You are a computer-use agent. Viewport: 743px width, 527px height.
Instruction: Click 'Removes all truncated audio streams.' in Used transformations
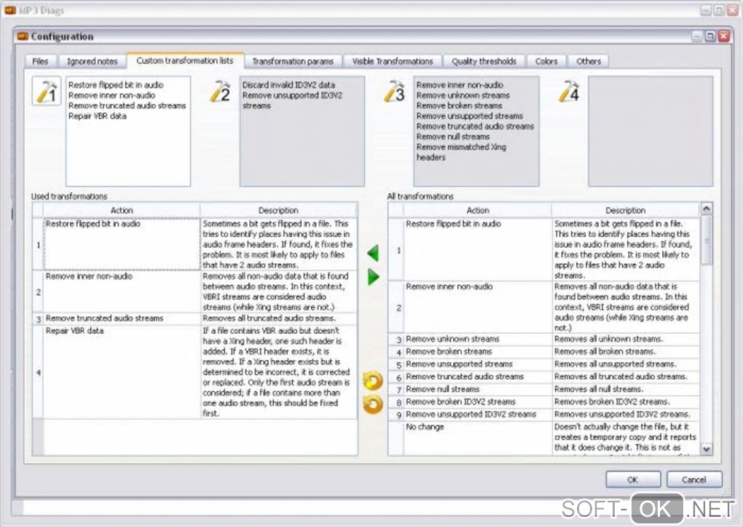(x=278, y=319)
